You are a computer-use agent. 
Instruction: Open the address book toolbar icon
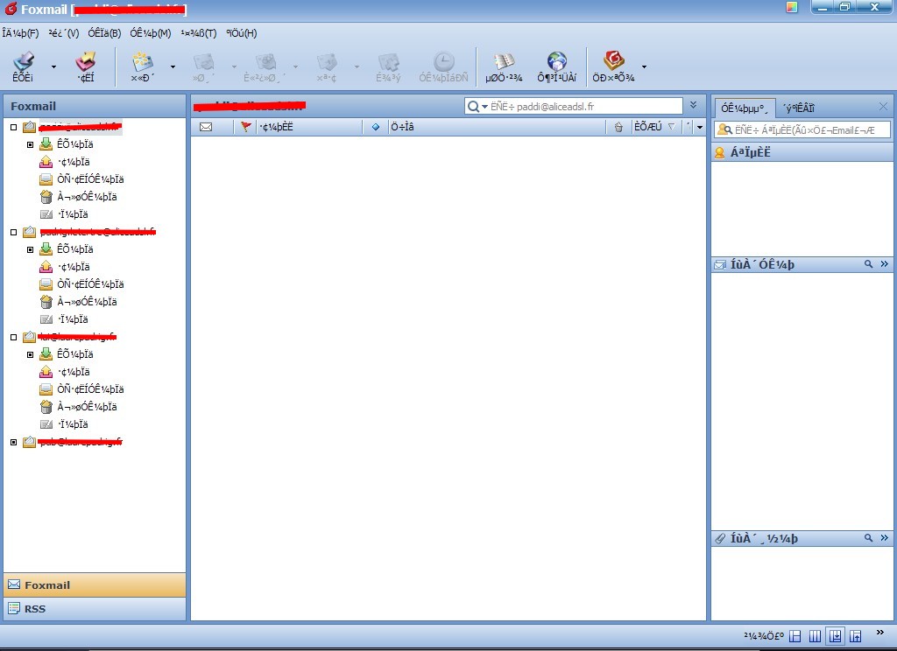click(x=504, y=65)
